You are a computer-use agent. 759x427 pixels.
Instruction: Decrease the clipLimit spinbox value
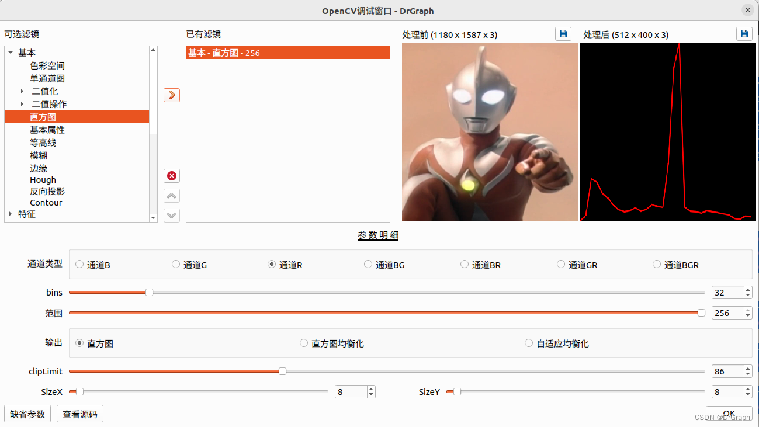click(x=748, y=374)
